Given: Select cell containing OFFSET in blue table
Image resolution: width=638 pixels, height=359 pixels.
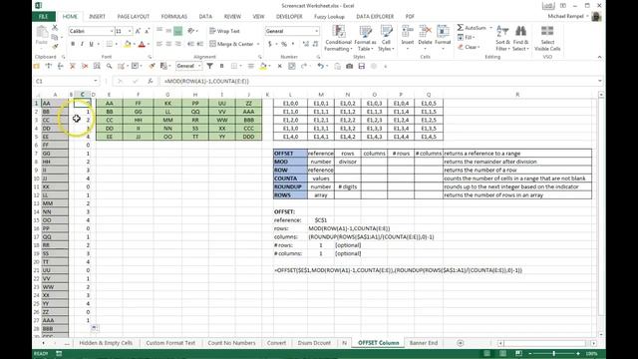Looking at the screenshot, I should tap(290, 154).
